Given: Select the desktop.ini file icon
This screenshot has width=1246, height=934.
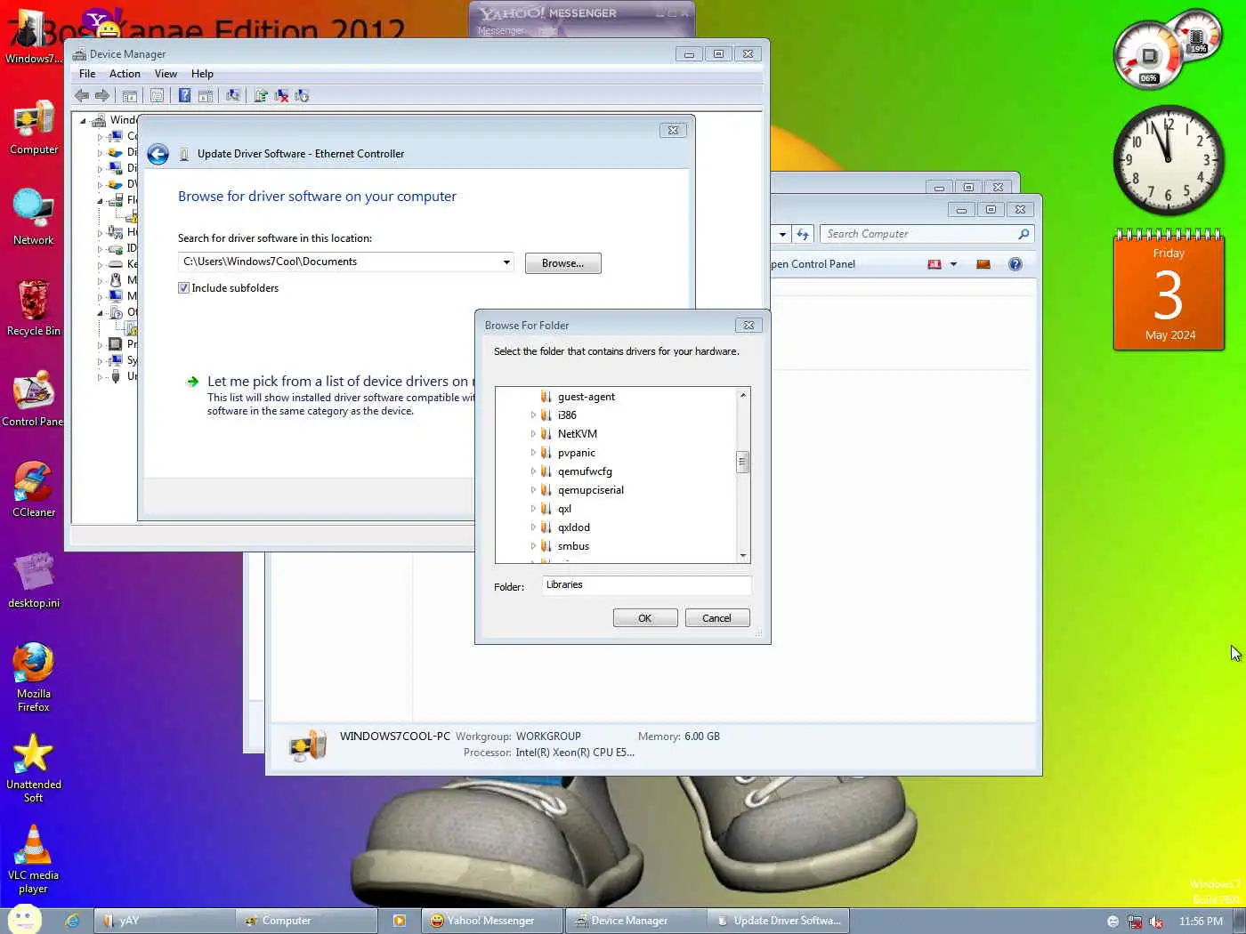Looking at the screenshot, I should click(x=33, y=580).
